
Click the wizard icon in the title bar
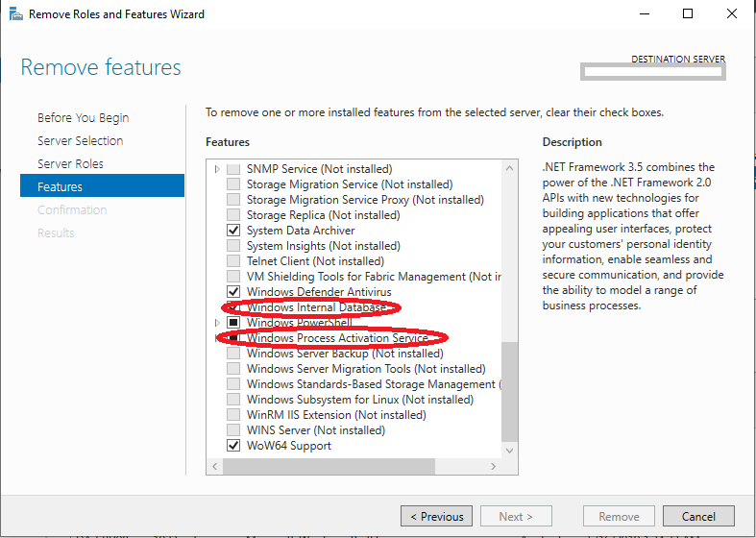coord(16,14)
